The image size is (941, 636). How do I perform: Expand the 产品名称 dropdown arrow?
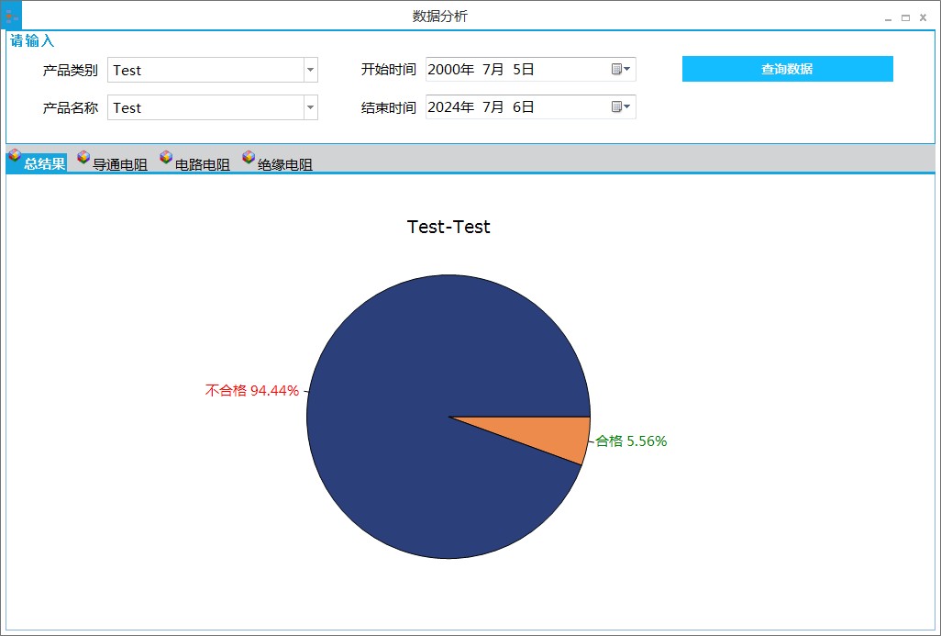pyautogui.click(x=310, y=107)
